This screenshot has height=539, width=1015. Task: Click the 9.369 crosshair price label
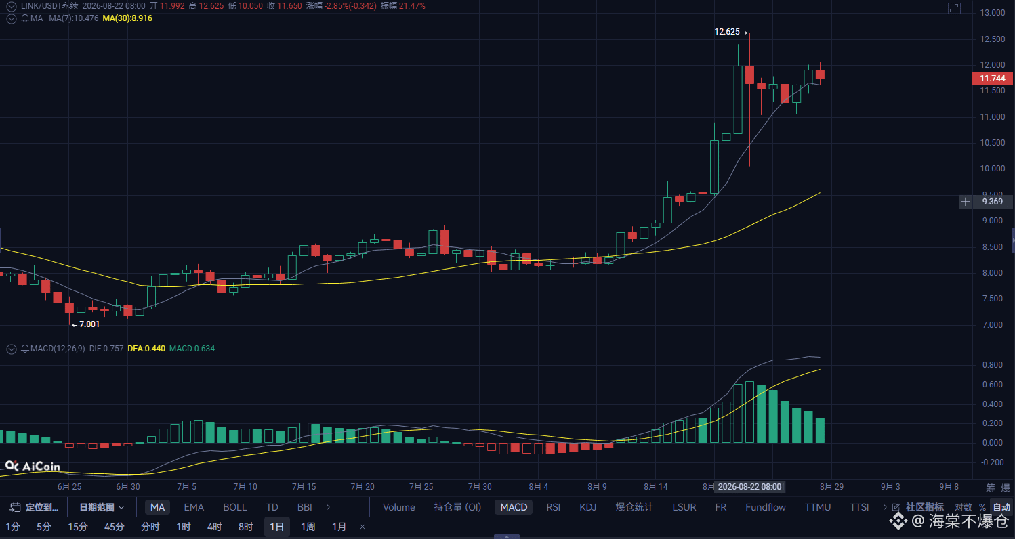coord(992,202)
